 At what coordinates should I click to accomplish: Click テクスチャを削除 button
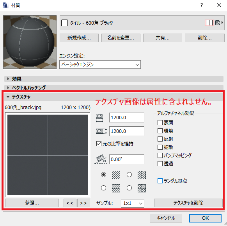(188, 203)
